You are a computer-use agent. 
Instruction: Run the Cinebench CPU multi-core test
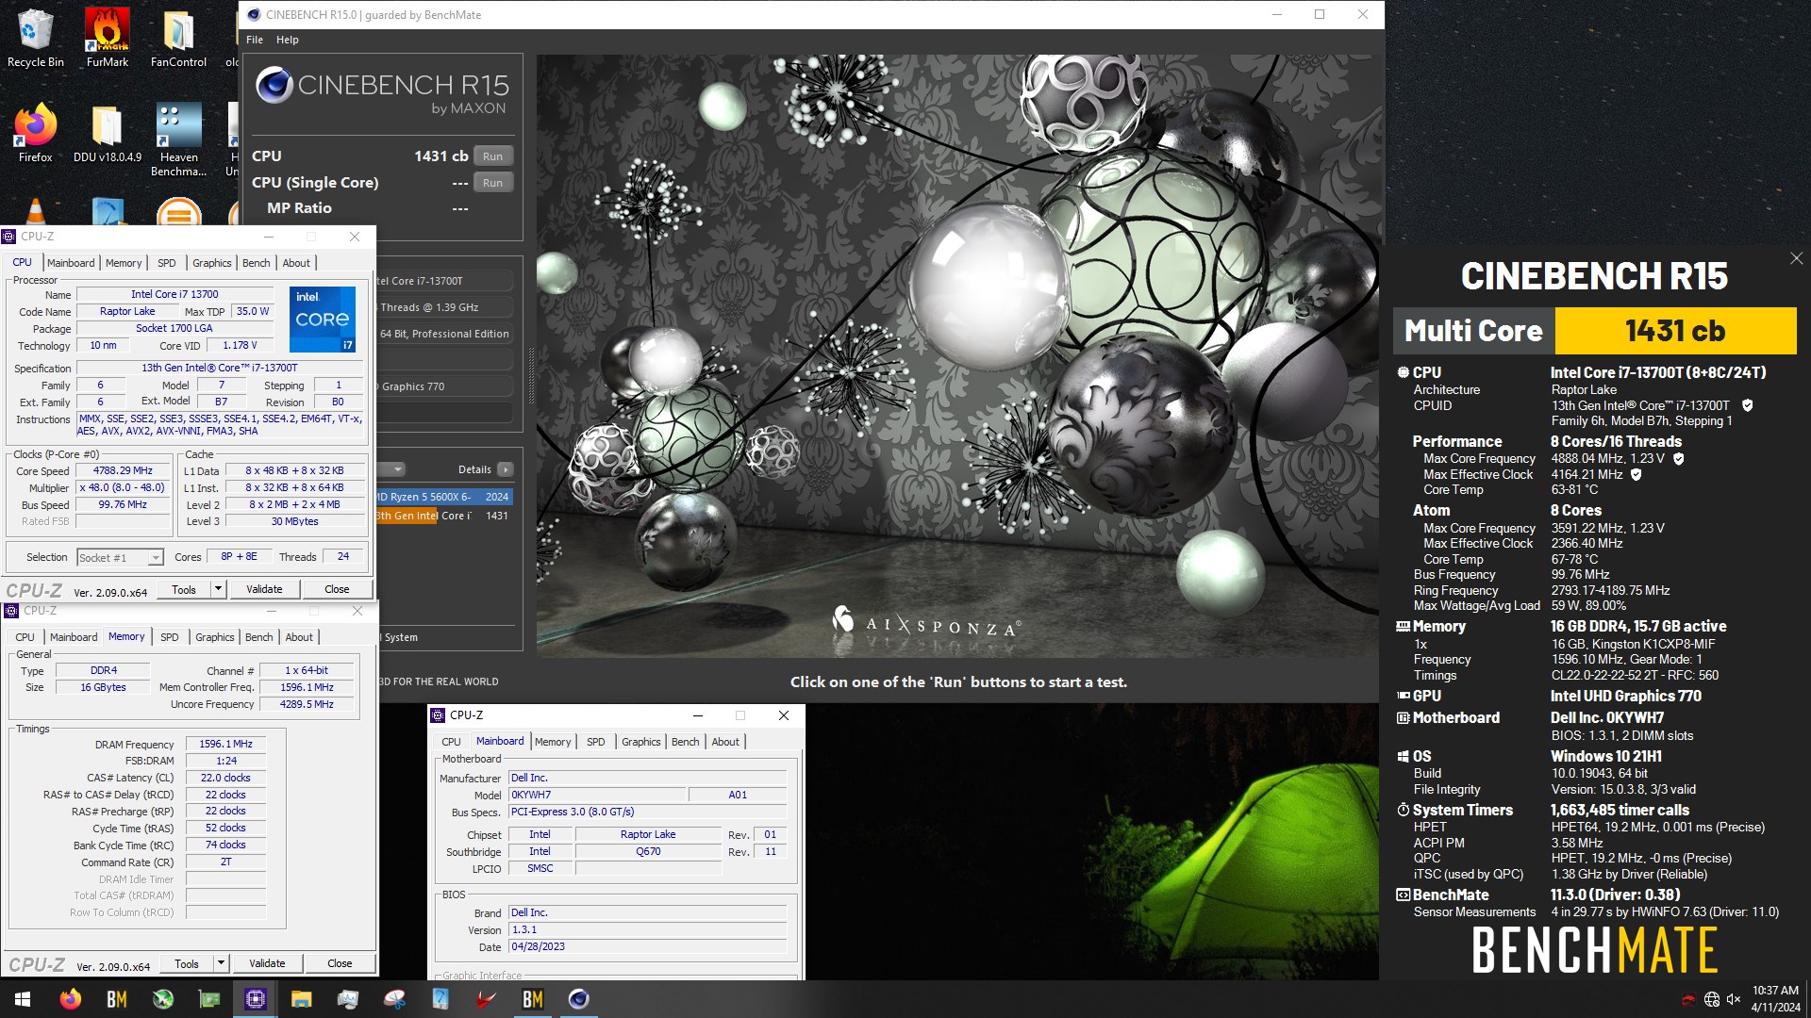[x=493, y=156]
